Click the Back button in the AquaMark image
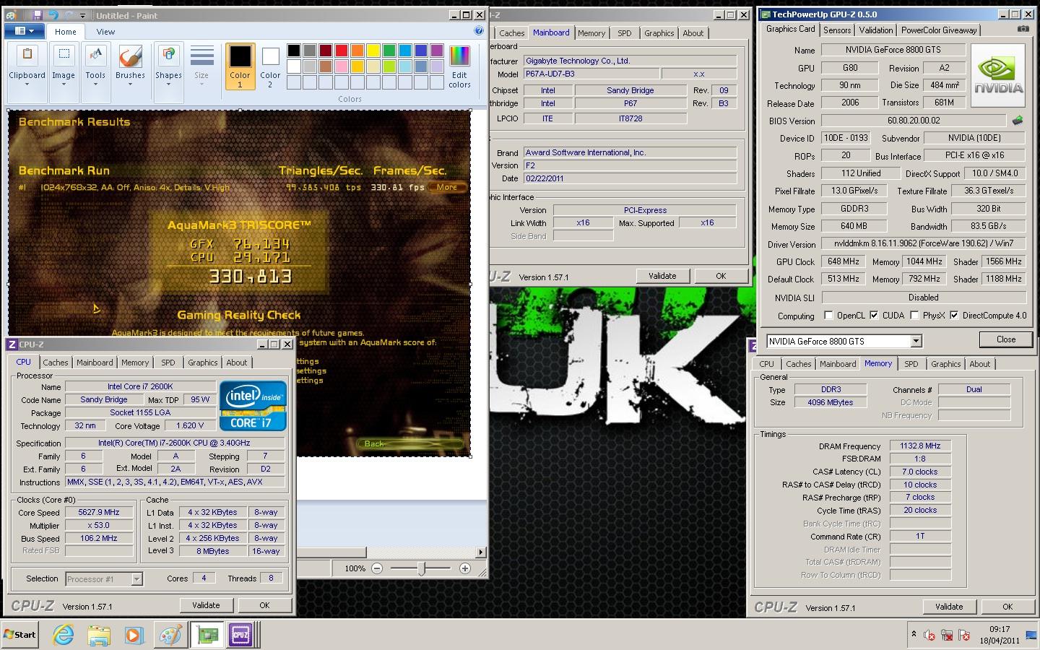 click(410, 443)
